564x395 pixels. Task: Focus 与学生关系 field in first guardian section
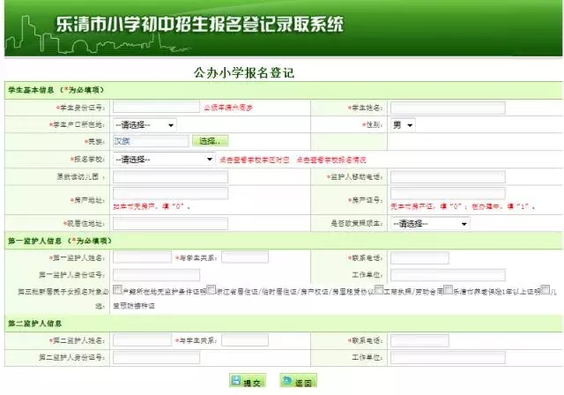245,257
